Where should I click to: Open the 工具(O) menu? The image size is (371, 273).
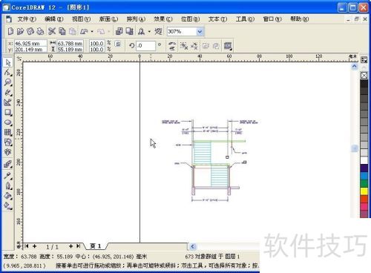[245, 19]
